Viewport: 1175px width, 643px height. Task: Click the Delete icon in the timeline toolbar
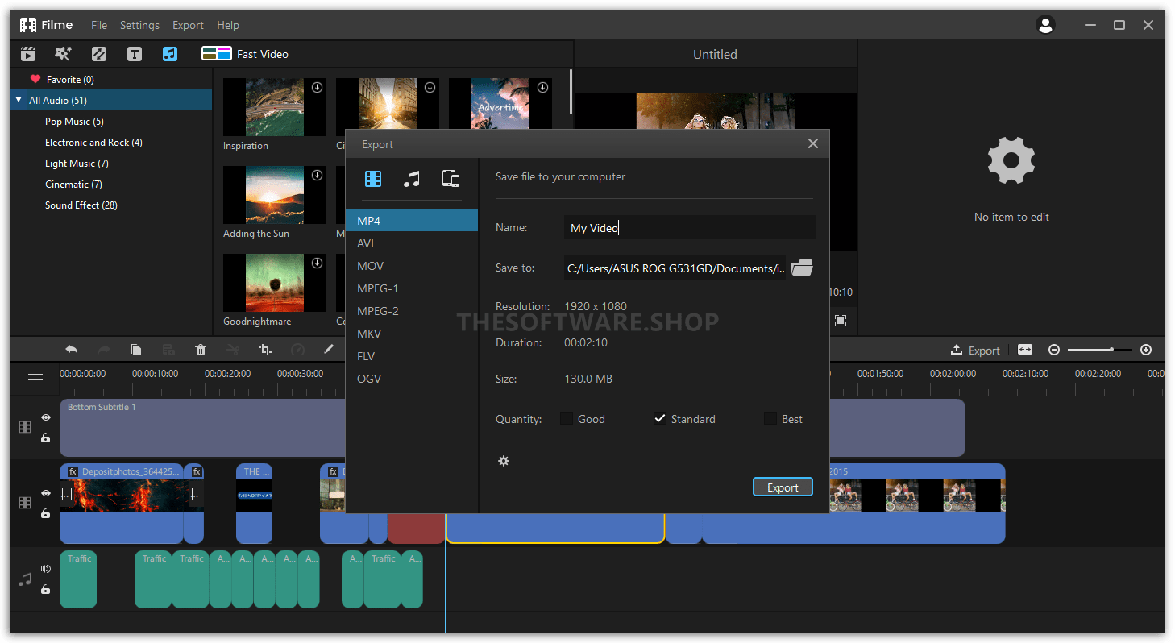(201, 350)
